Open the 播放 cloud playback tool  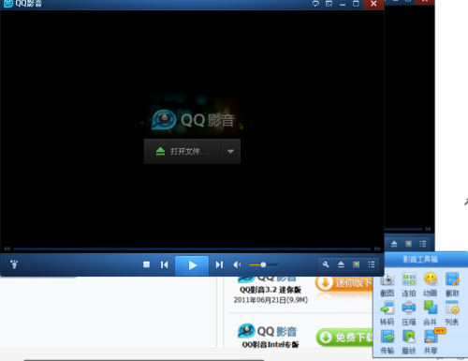409,341
